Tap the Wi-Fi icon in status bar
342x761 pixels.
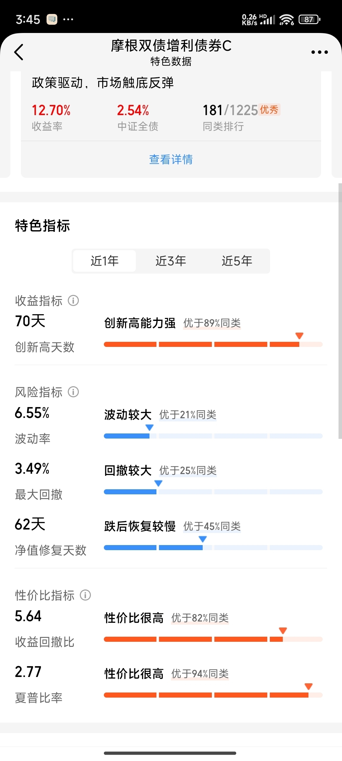point(287,19)
